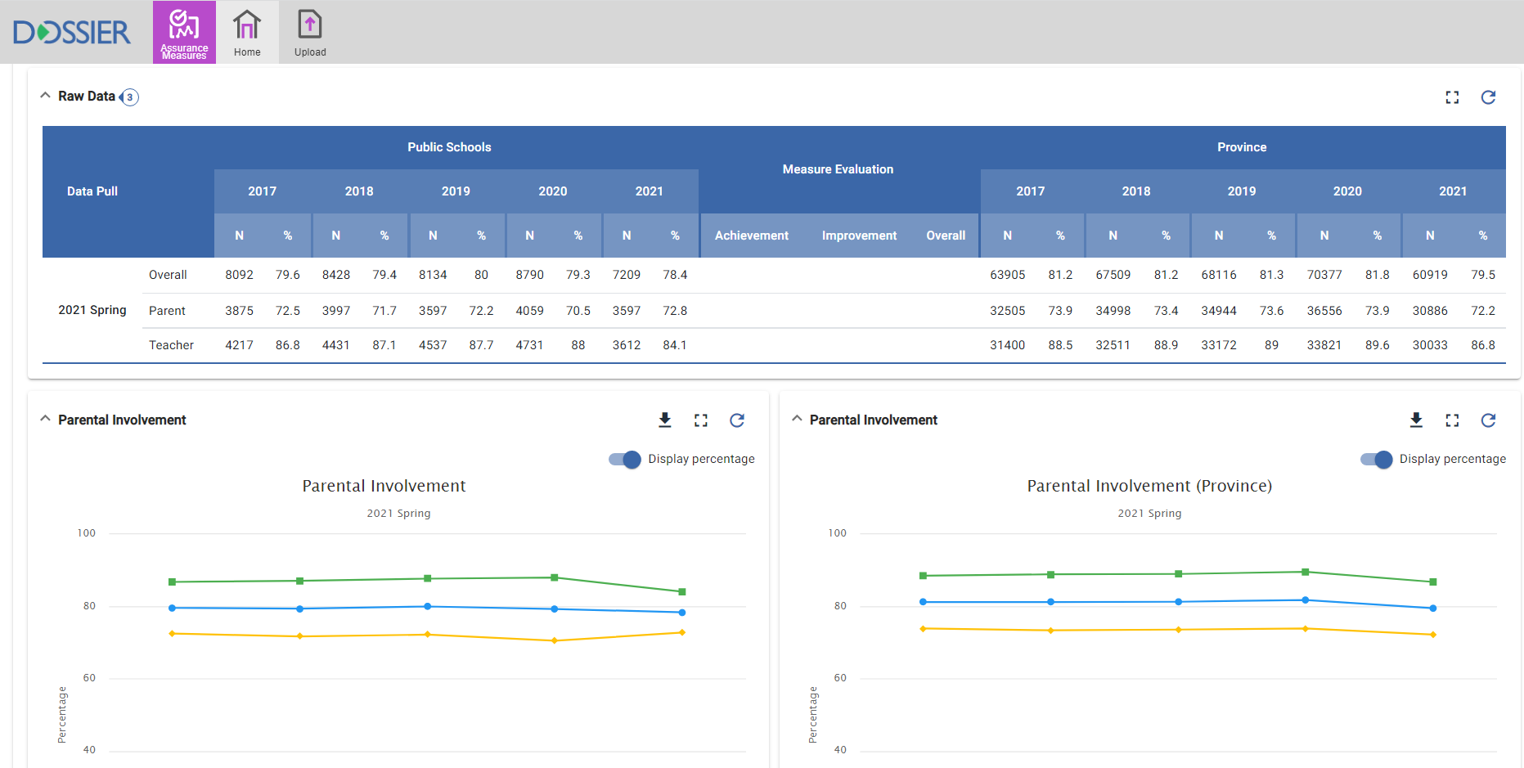Click the 2021 green data point in Province chart
1524x768 pixels.
click(x=1432, y=582)
